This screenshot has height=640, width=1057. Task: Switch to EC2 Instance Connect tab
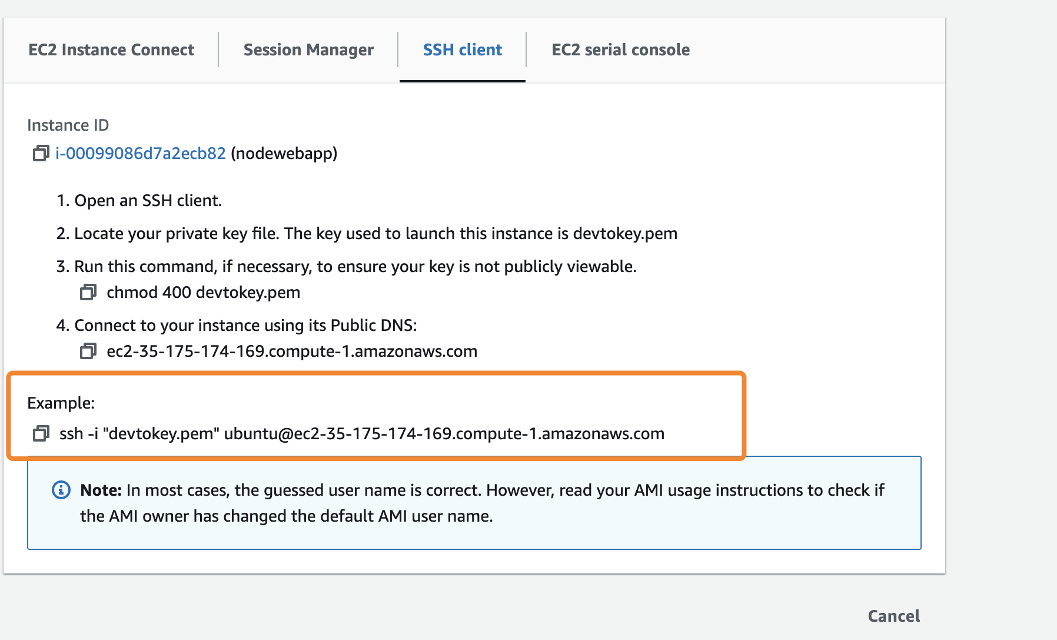(111, 50)
